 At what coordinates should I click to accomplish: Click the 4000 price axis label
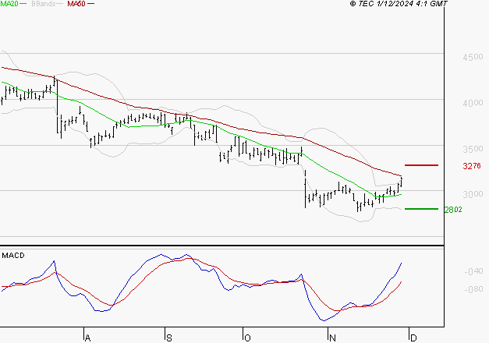coord(473,103)
